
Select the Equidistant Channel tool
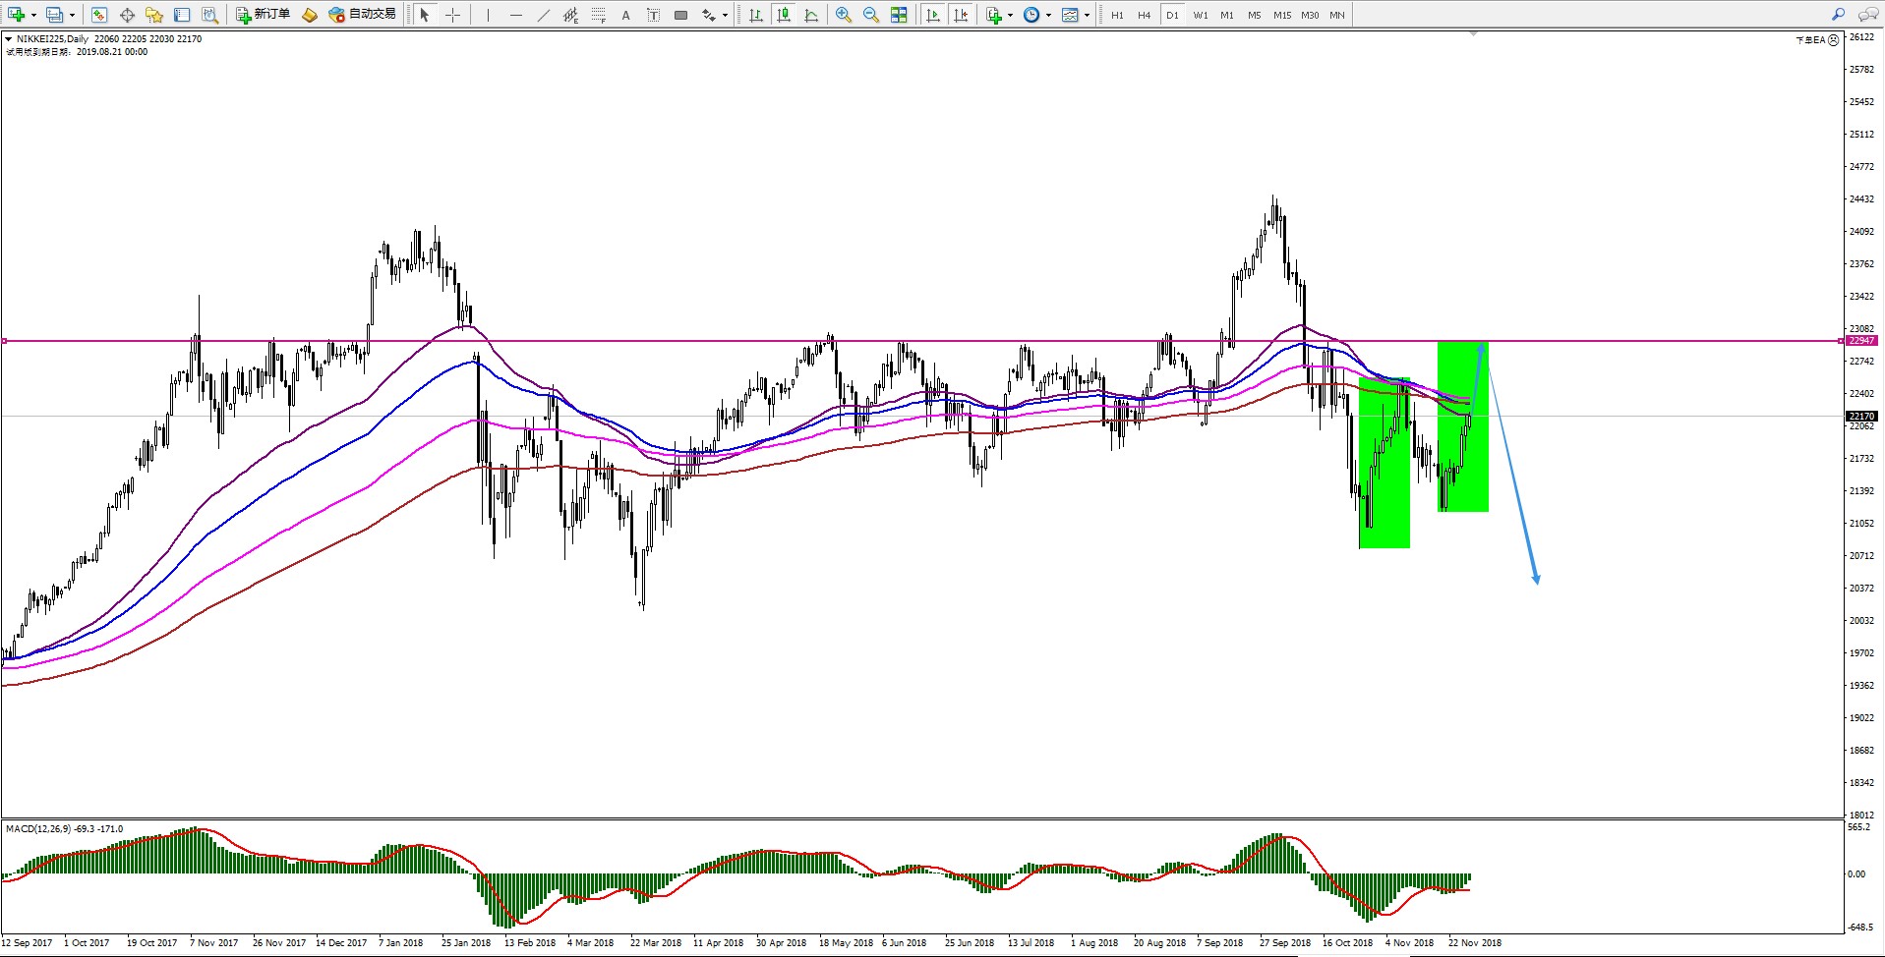pos(570,15)
